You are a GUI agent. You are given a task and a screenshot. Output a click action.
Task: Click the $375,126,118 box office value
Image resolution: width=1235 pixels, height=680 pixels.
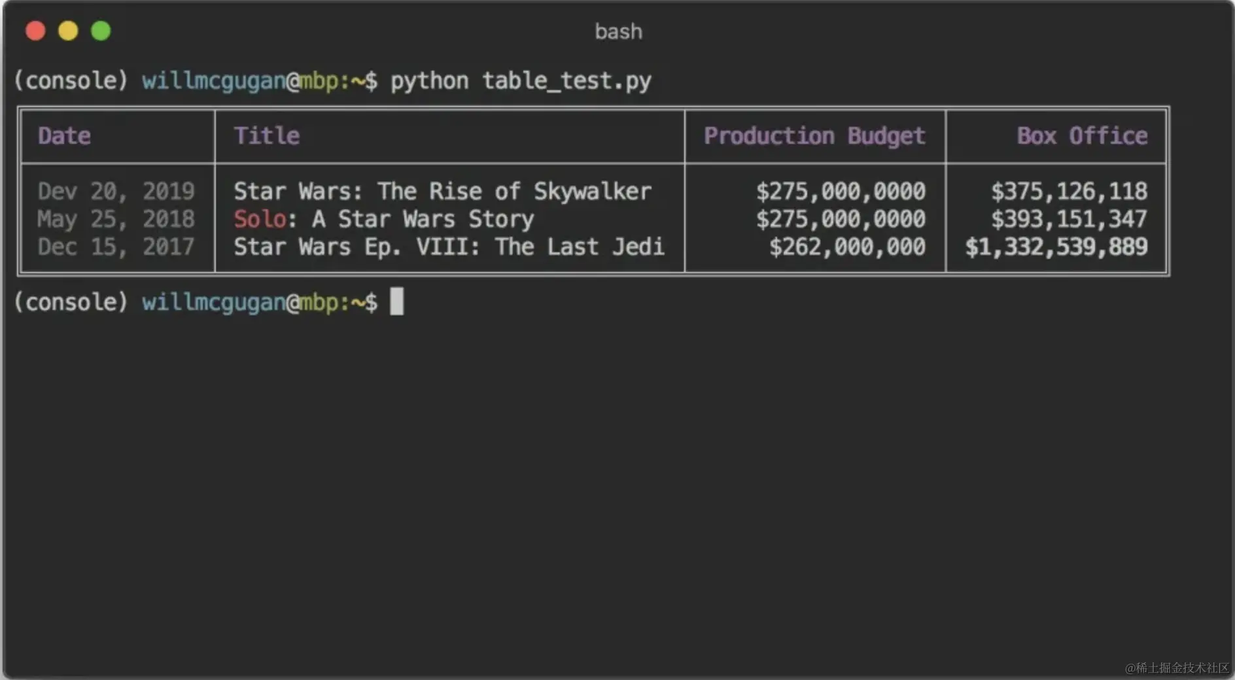pyautogui.click(x=1069, y=192)
